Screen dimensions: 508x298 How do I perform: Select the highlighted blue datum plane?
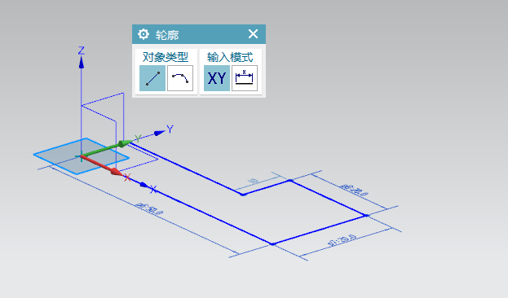tap(82, 156)
